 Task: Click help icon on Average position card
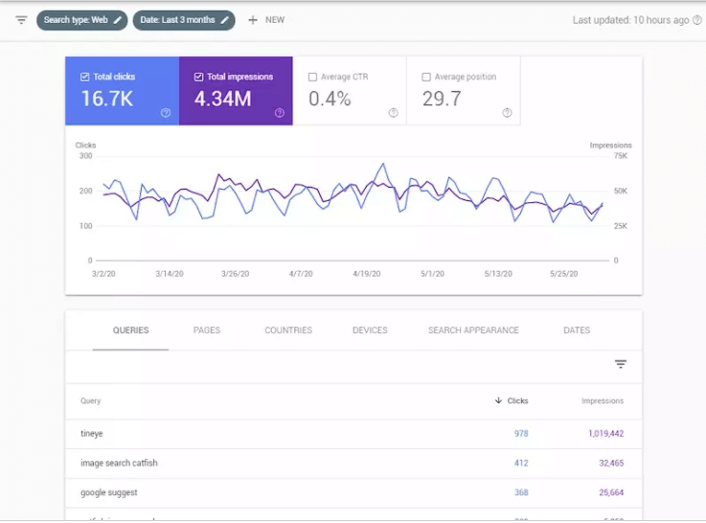click(507, 113)
